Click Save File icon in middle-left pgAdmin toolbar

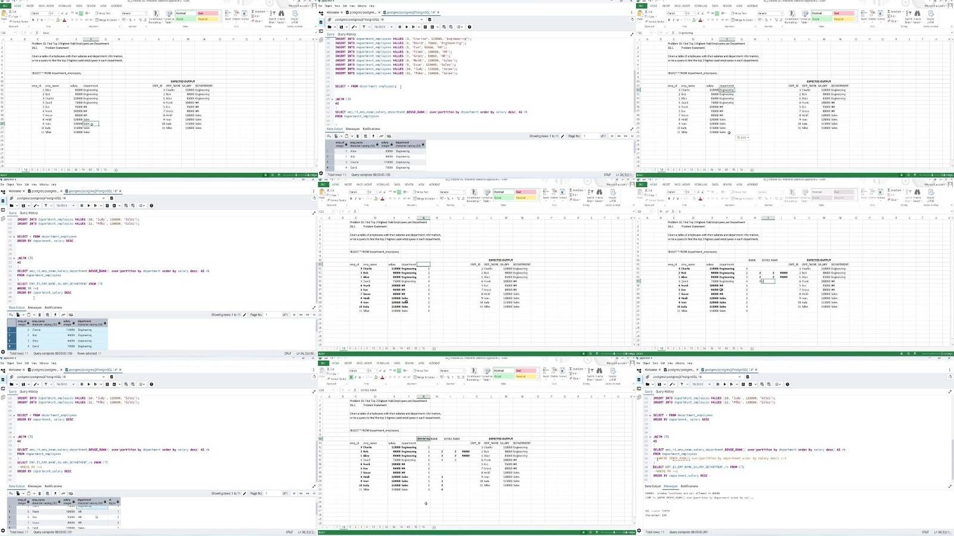coord(23,206)
